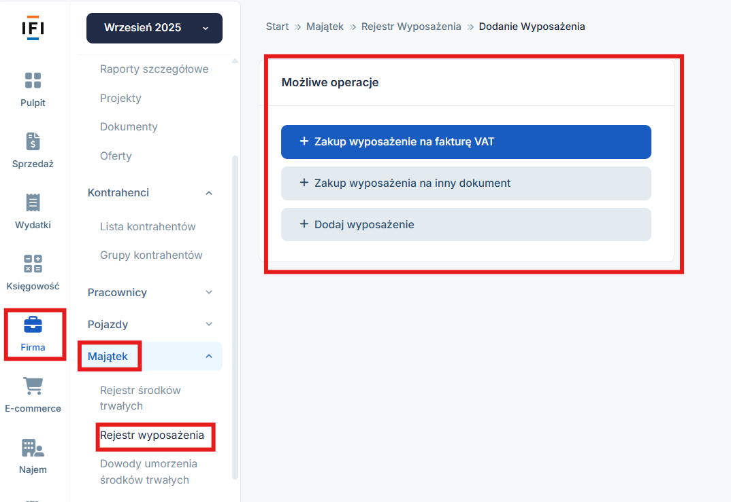Open the Wrzesień 2025 month dropdown
Screen dimensions: 731x502
point(155,28)
